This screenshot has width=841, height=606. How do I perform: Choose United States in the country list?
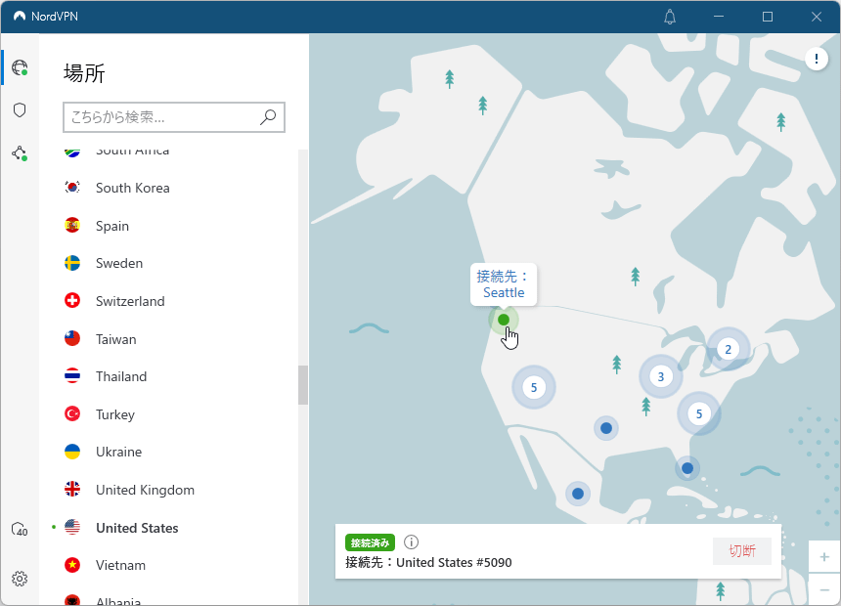[x=137, y=528]
